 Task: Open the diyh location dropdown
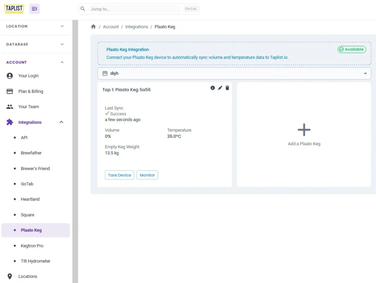coord(234,74)
